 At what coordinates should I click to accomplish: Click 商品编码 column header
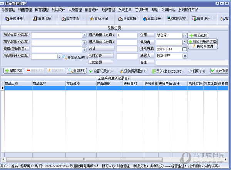coord(110,84)
